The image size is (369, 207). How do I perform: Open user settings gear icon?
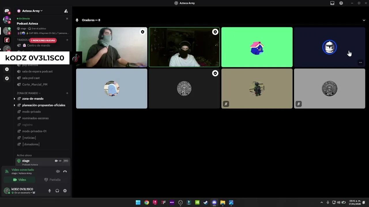tap(65, 191)
